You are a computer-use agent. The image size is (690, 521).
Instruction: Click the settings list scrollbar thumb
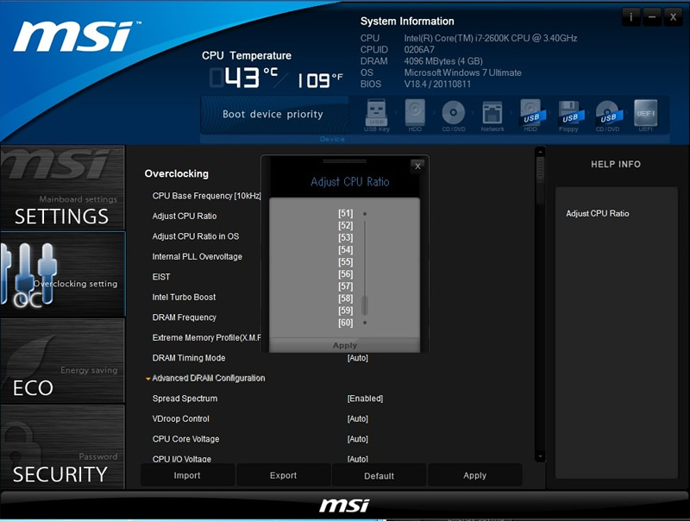tap(540, 179)
